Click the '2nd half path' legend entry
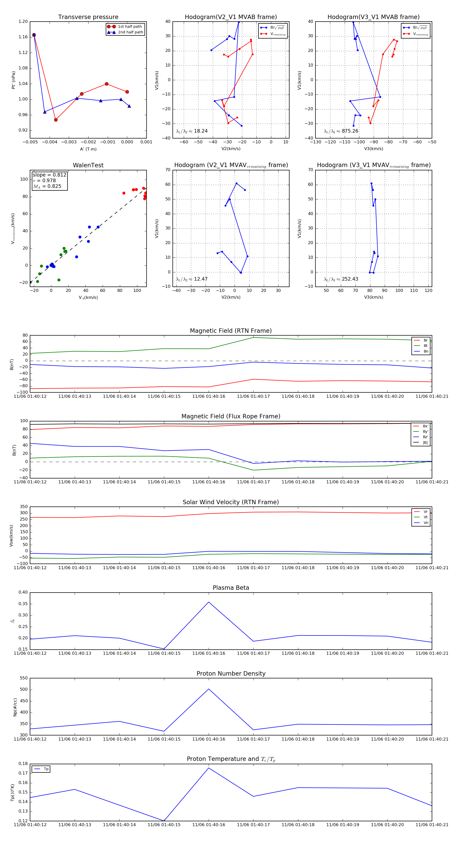The width and height of the screenshot is (462, 848). (125, 32)
